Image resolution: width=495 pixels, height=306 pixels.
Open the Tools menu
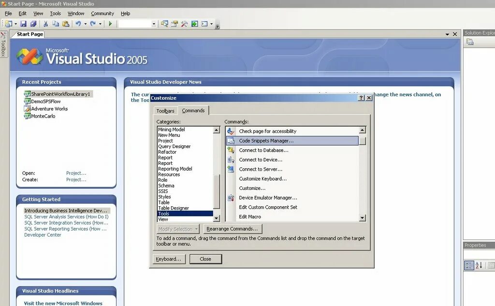click(x=55, y=13)
